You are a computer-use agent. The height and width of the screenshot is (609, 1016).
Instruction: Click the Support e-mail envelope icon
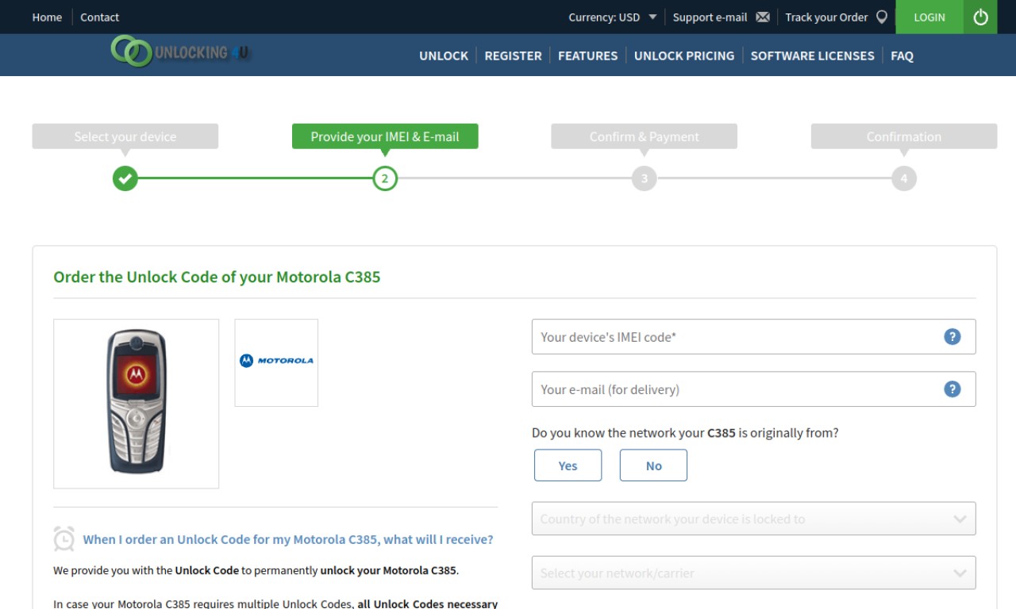763,17
